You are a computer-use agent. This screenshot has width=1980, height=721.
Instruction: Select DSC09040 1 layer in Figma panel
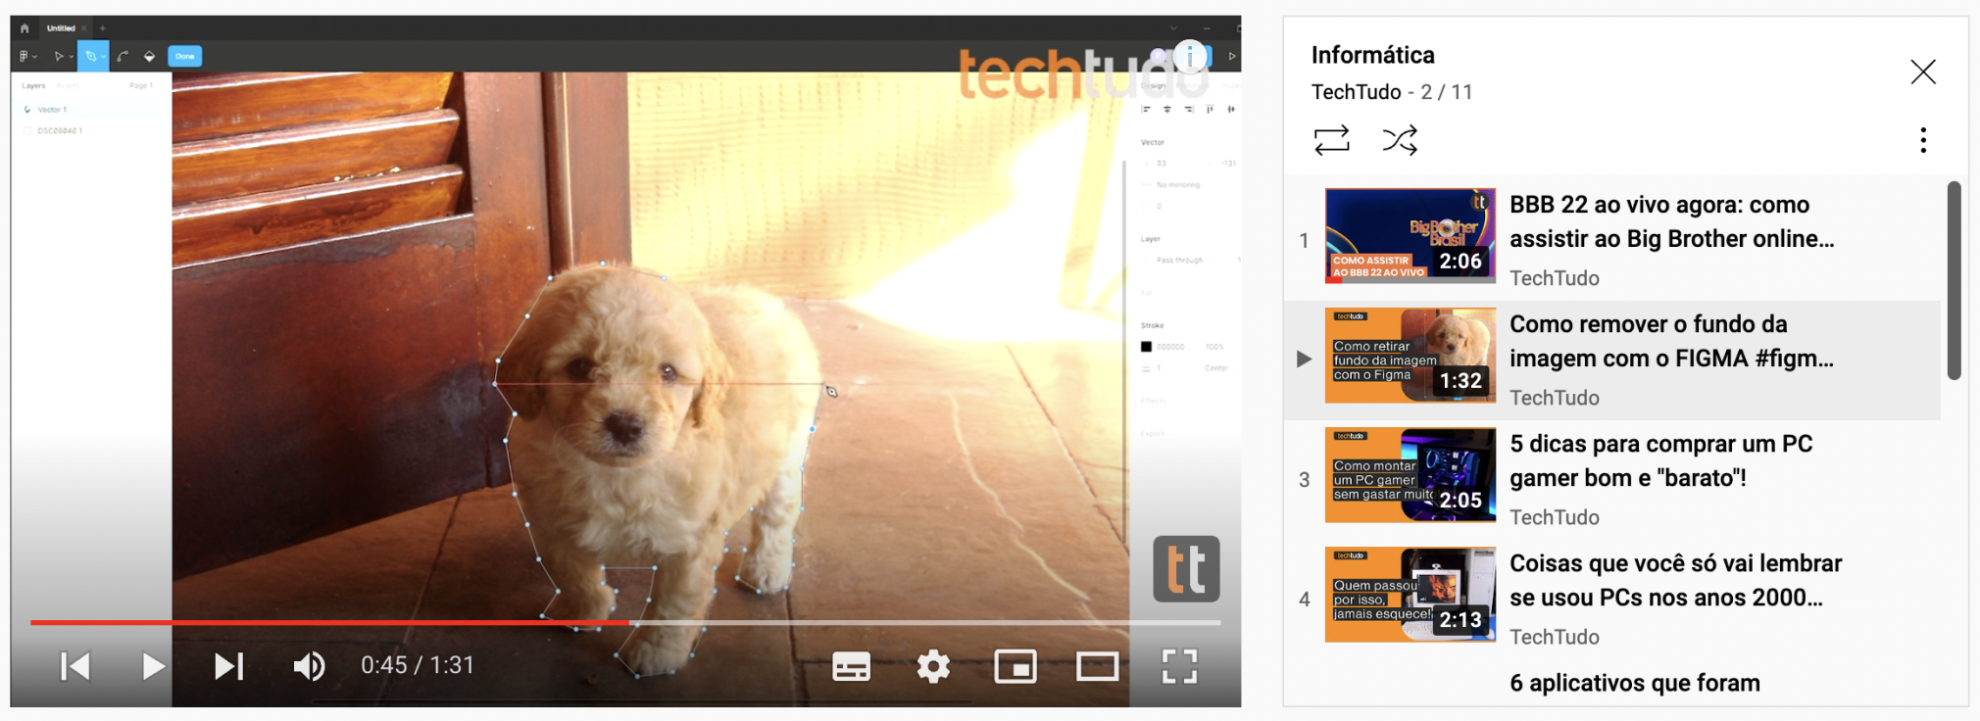(60, 130)
